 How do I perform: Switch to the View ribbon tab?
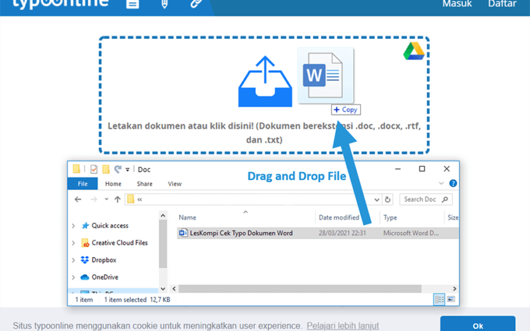(174, 184)
